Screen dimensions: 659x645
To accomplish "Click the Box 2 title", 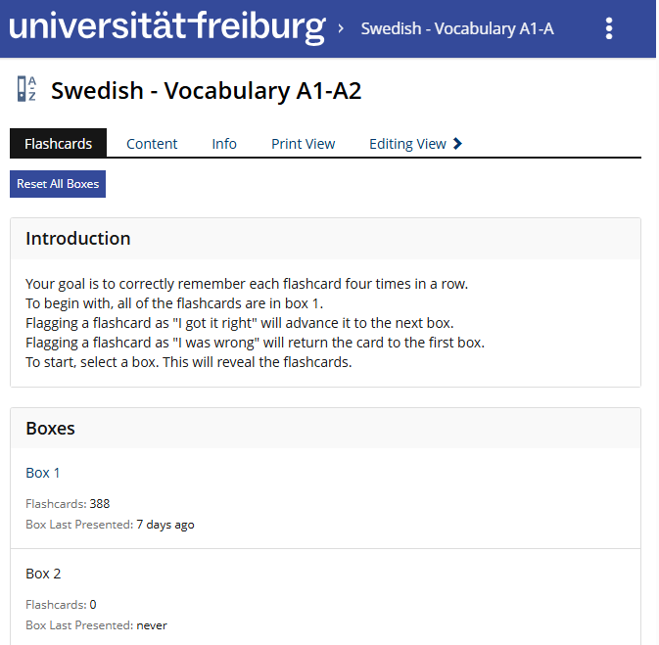I will tap(43, 574).
